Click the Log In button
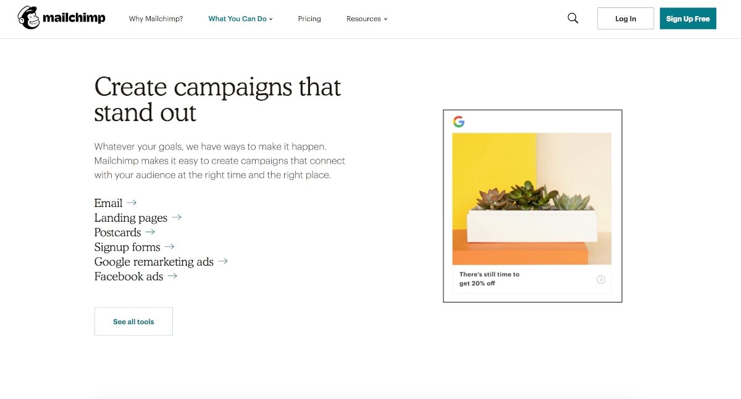Image resolution: width=741 pixels, height=399 pixels. click(x=625, y=19)
